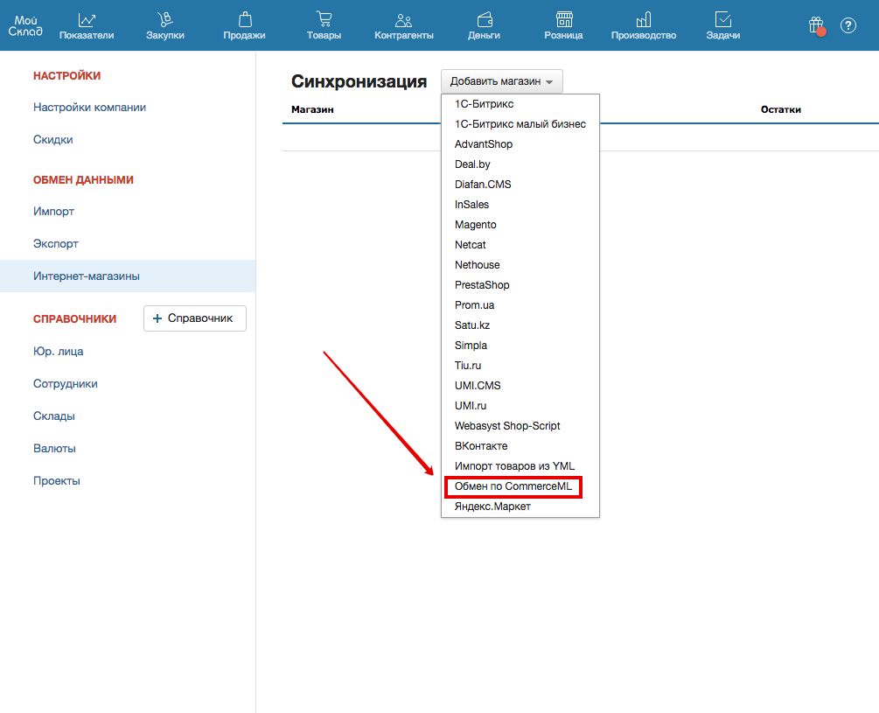879x713 pixels.
Task: Click the gift notifications icon
Action: [816, 25]
